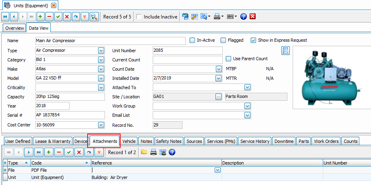Image resolution: width=371 pixels, height=185 pixels.
Task: Sort attachments by Code column header
Action: [61, 163]
